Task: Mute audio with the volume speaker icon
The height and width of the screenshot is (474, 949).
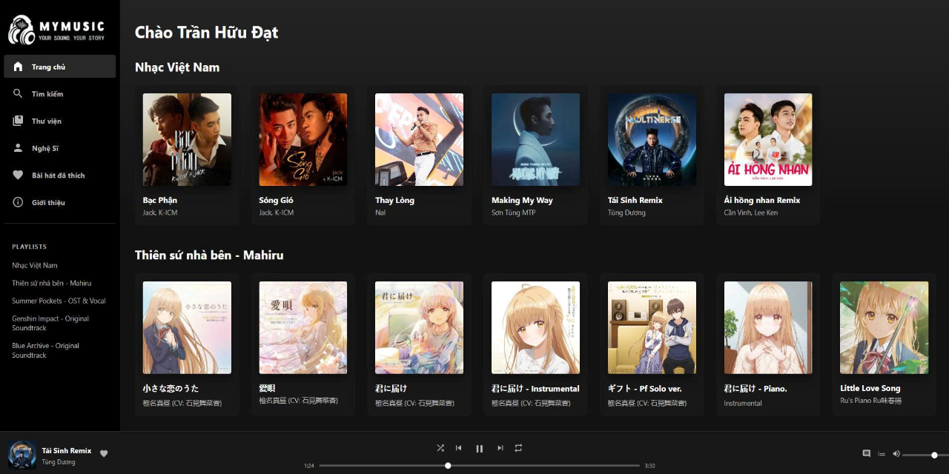Action: (x=896, y=453)
